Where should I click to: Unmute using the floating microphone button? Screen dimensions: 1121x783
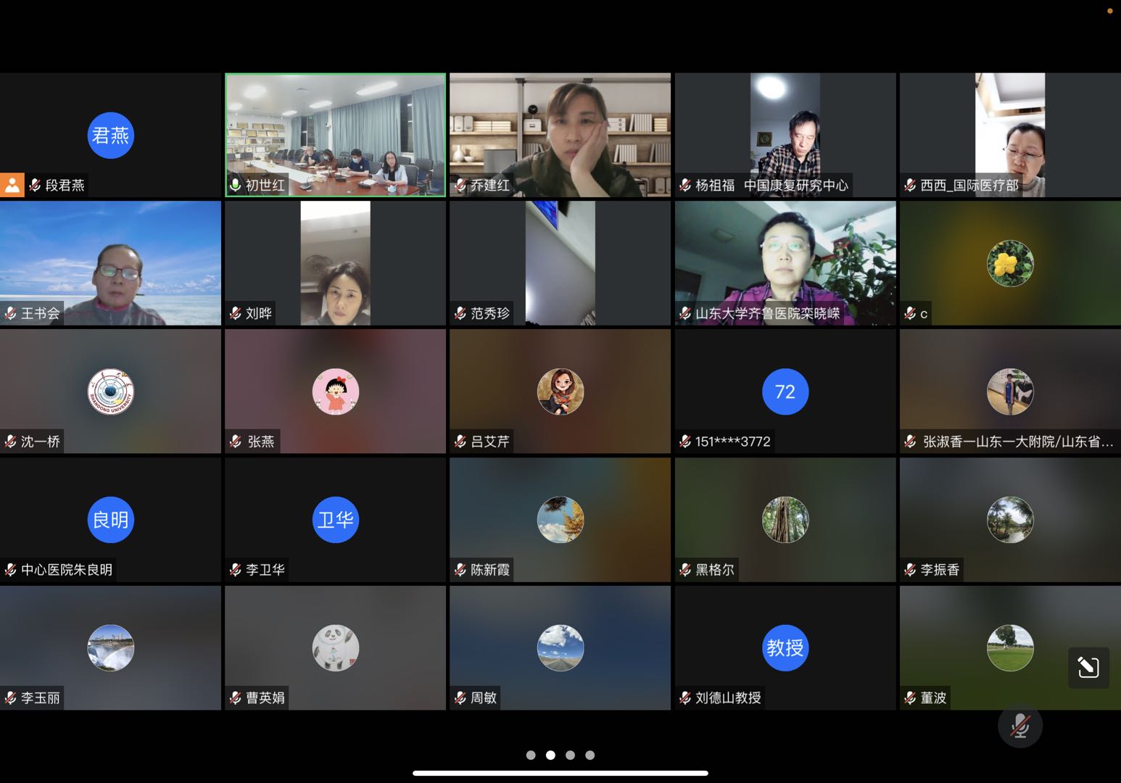[1019, 725]
